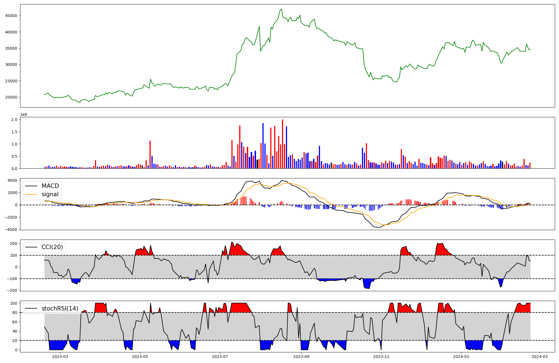The image size is (559, 363).
Task: Click the 2023-07 x-axis date label
Action: 220,357
